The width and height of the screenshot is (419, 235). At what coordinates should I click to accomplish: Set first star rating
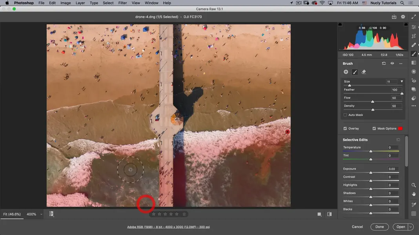(154, 214)
